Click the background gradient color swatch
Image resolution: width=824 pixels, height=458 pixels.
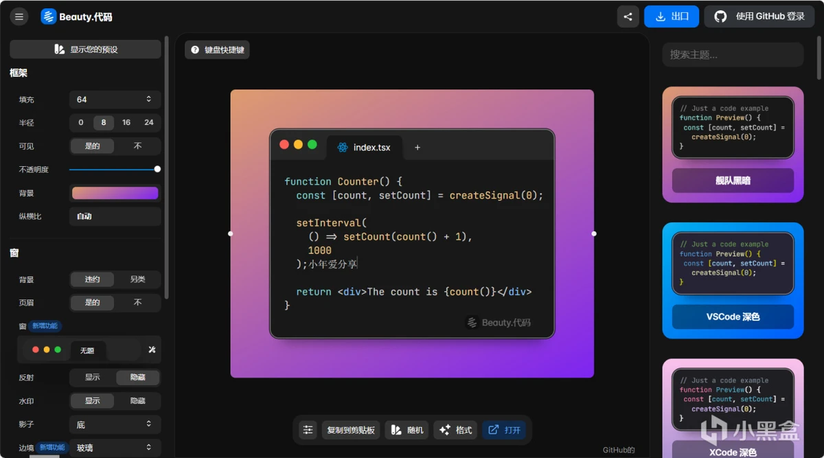click(115, 193)
